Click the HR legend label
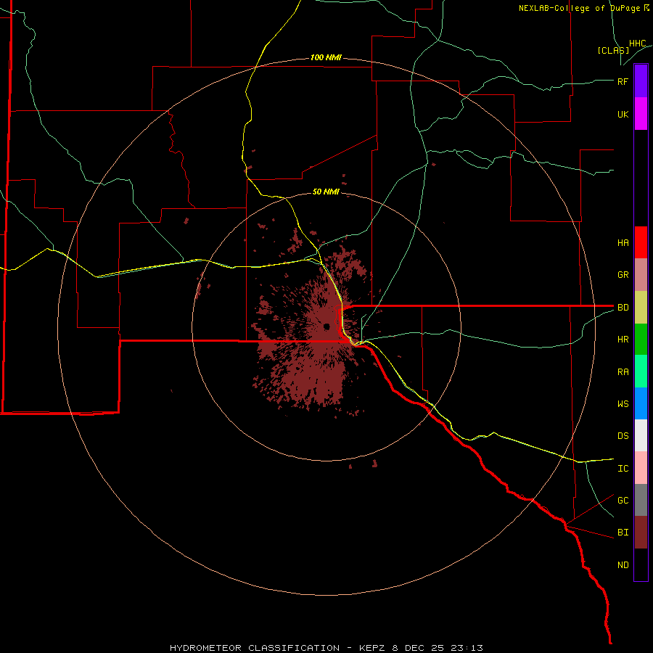Screen dimensions: 653x653 [x=623, y=340]
